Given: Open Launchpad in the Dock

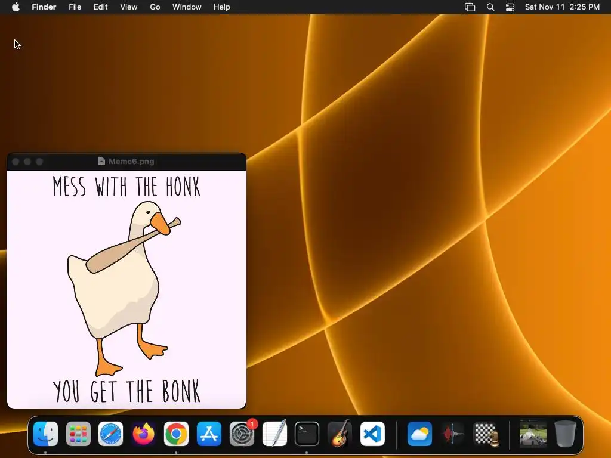Looking at the screenshot, I should pos(78,434).
